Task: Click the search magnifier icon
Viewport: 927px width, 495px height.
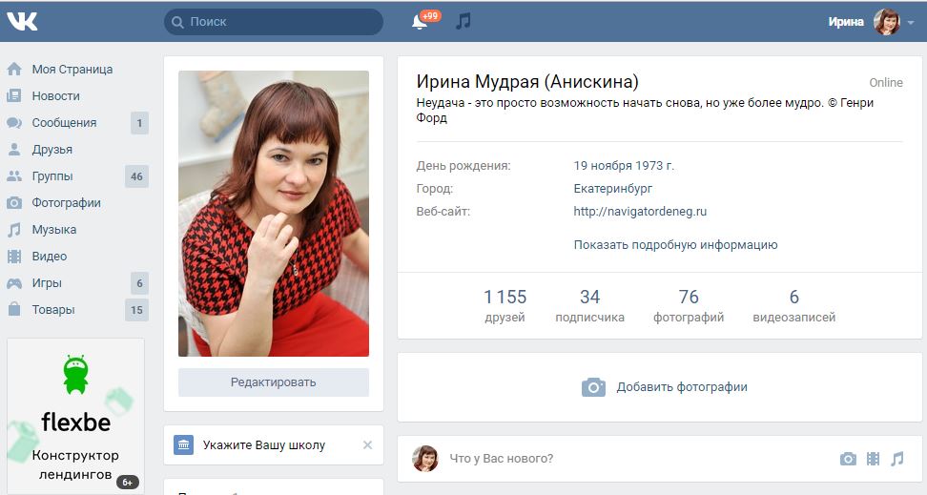Action: (x=177, y=22)
